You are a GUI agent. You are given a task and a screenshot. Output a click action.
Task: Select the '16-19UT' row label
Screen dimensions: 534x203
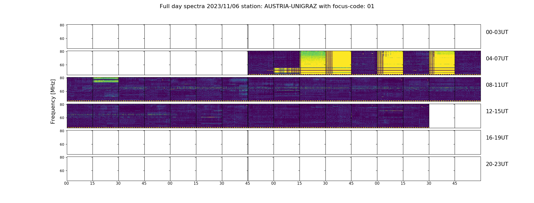pyautogui.click(x=497, y=138)
